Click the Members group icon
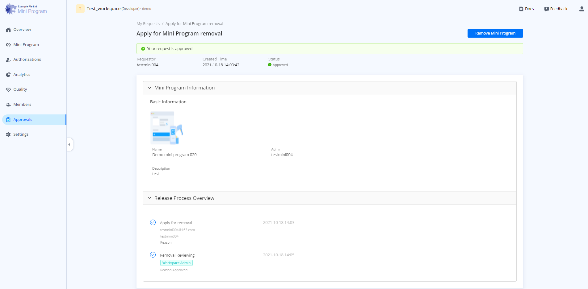Viewport: 588px width, 289px height. [8, 105]
